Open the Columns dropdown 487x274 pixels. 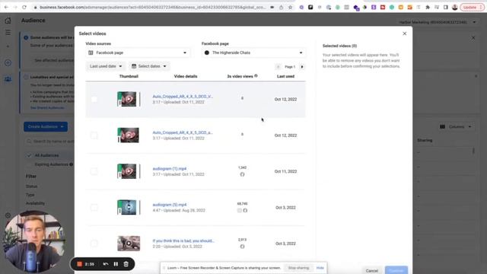[x=456, y=127]
